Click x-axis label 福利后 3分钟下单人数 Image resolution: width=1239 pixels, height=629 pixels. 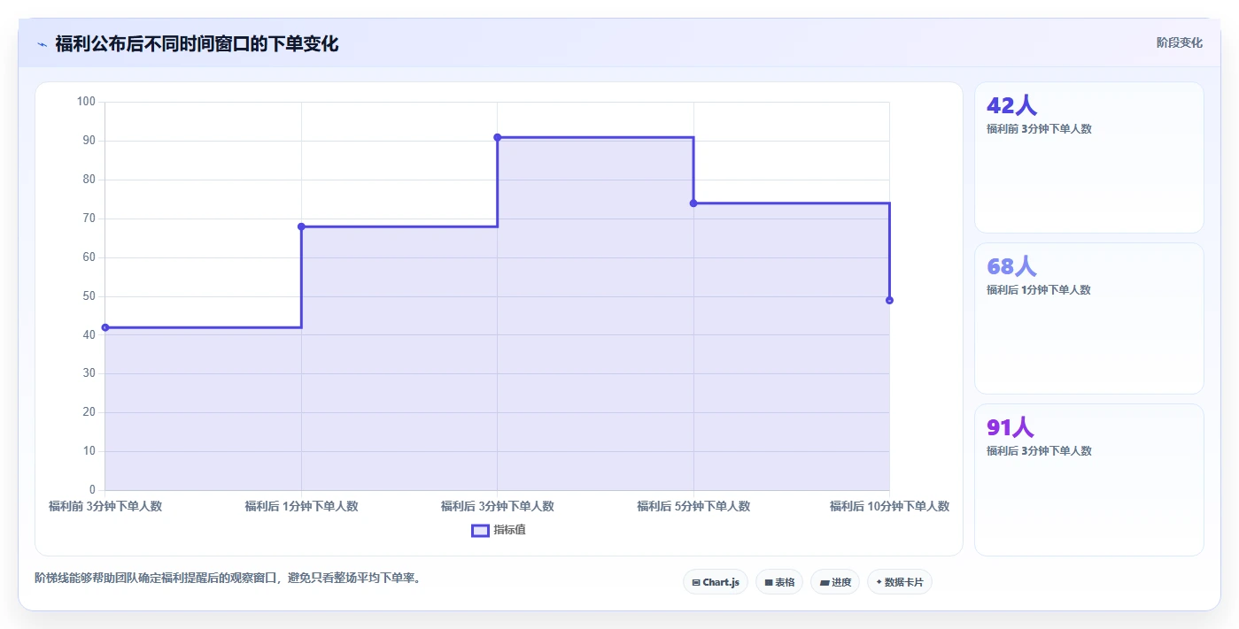(x=498, y=507)
